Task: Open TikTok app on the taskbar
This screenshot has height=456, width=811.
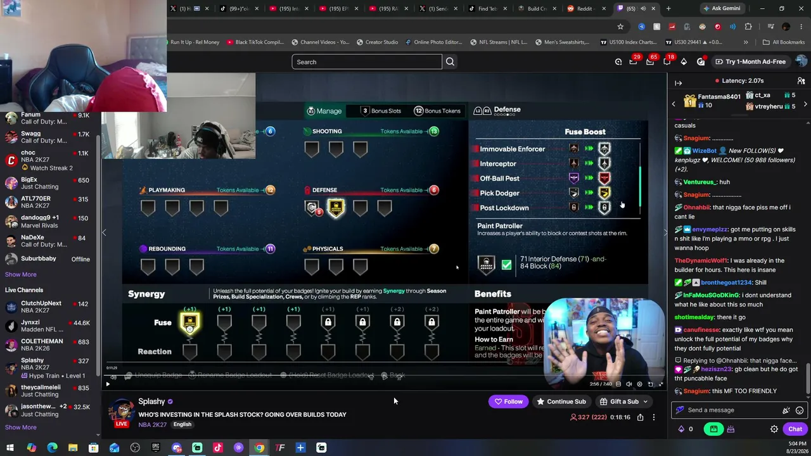Action: coord(218,448)
